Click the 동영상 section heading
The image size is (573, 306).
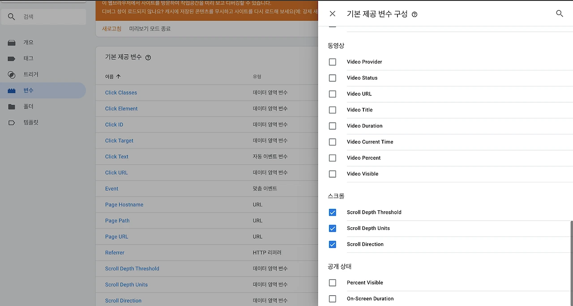336,46
